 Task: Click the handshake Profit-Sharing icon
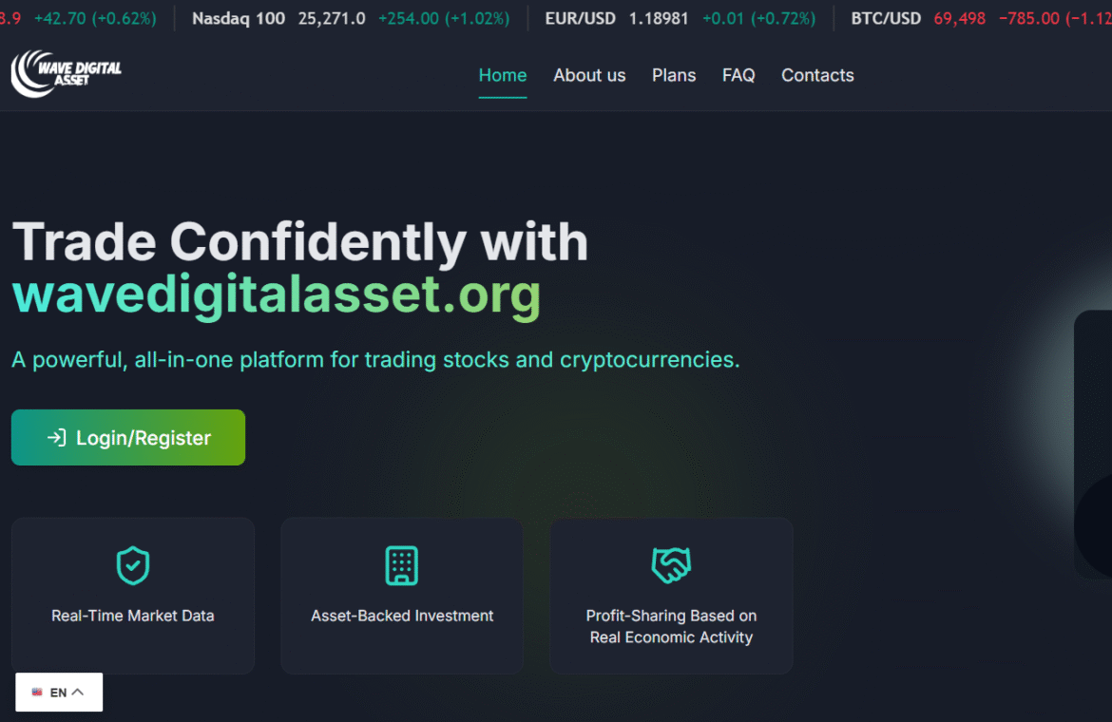click(671, 565)
